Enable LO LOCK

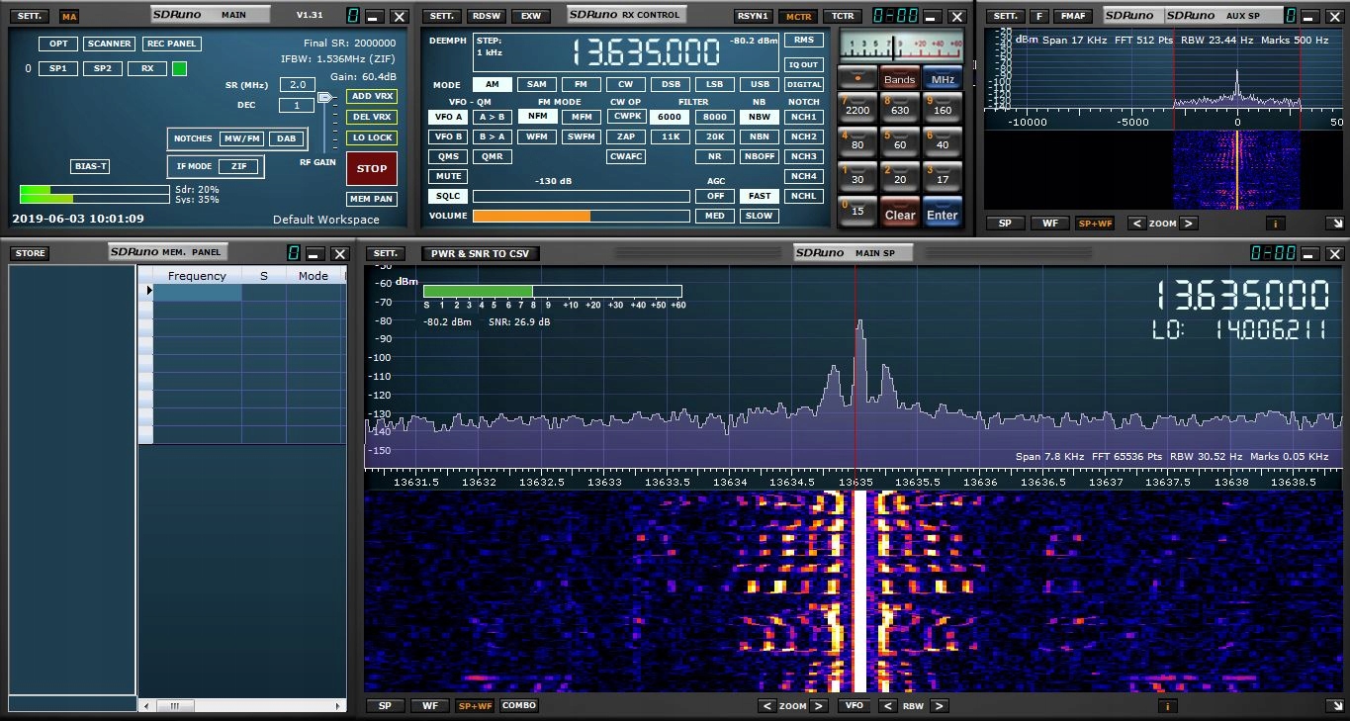(371, 137)
